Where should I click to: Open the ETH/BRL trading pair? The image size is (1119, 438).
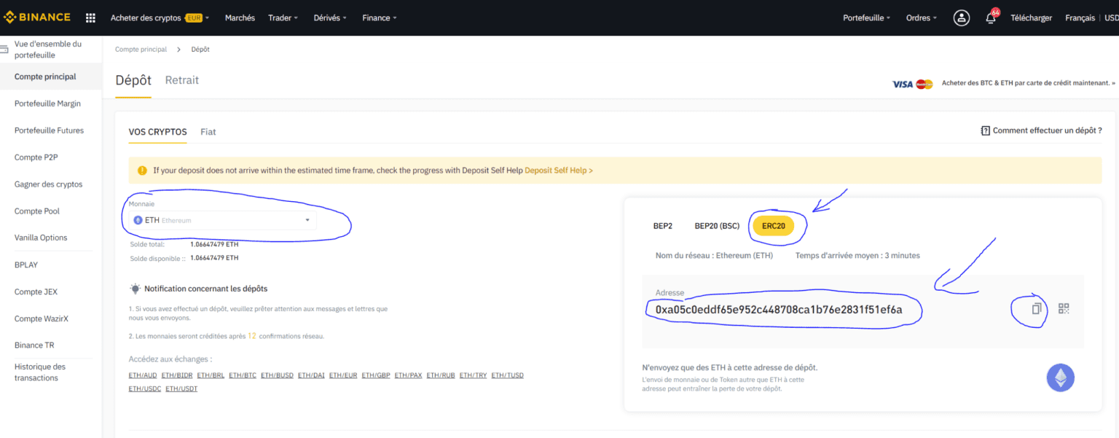click(x=211, y=375)
